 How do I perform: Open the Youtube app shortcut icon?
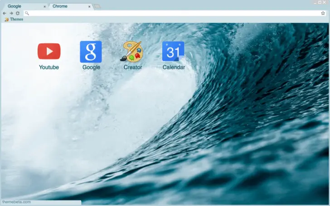pos(49,52)
